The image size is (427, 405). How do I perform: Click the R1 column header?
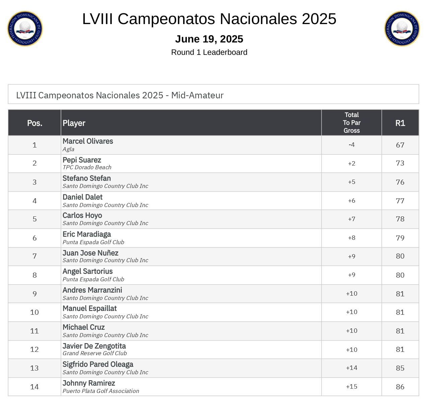coord(400,123)
